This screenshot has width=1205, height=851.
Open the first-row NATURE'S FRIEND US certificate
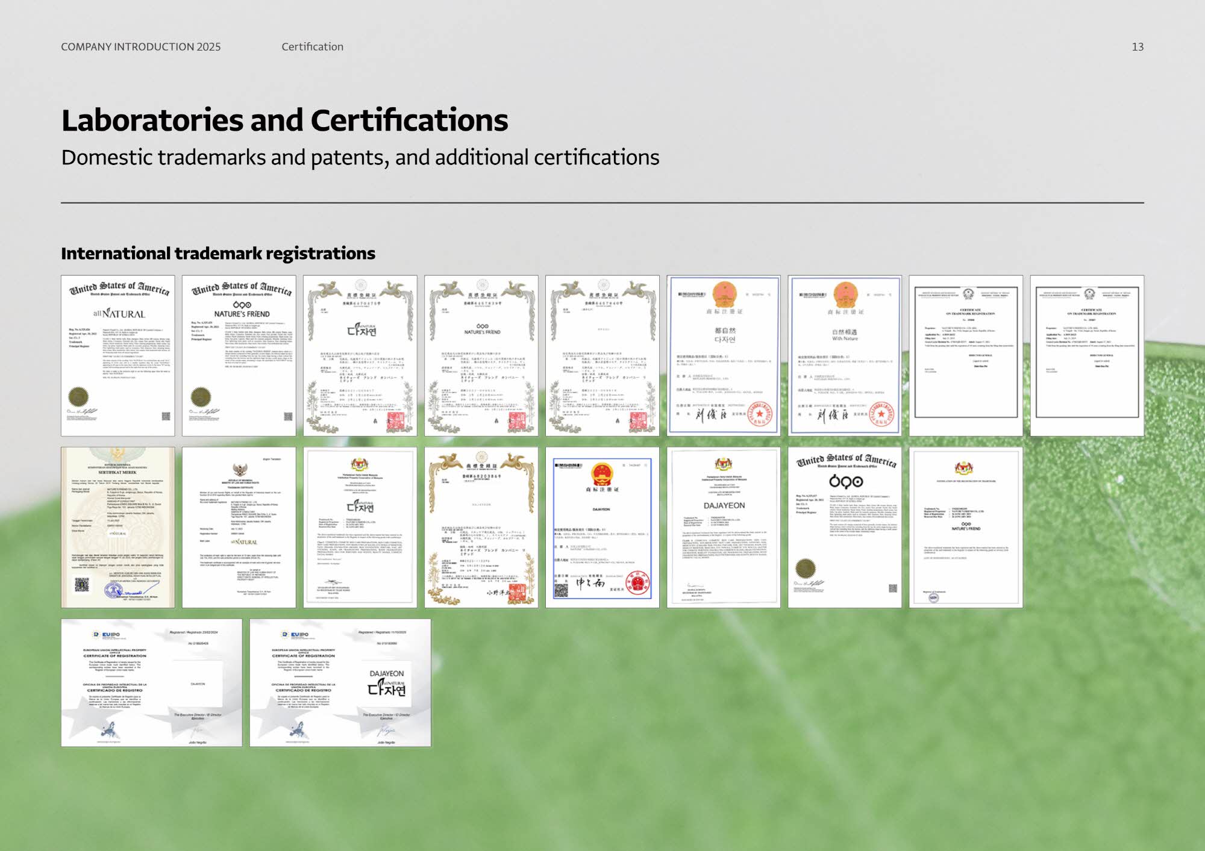(x=239, y=355)
